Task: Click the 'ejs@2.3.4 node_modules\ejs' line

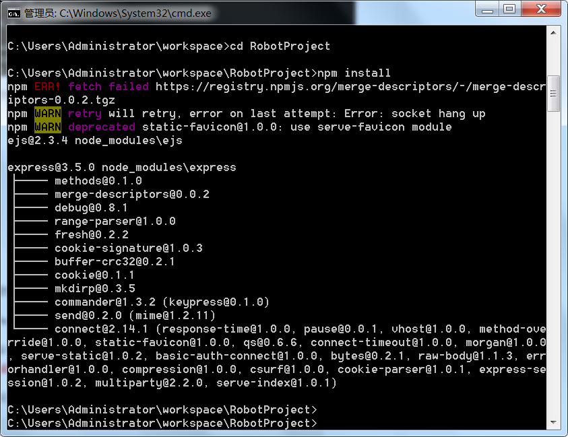Action: click(x=95, y=141)
